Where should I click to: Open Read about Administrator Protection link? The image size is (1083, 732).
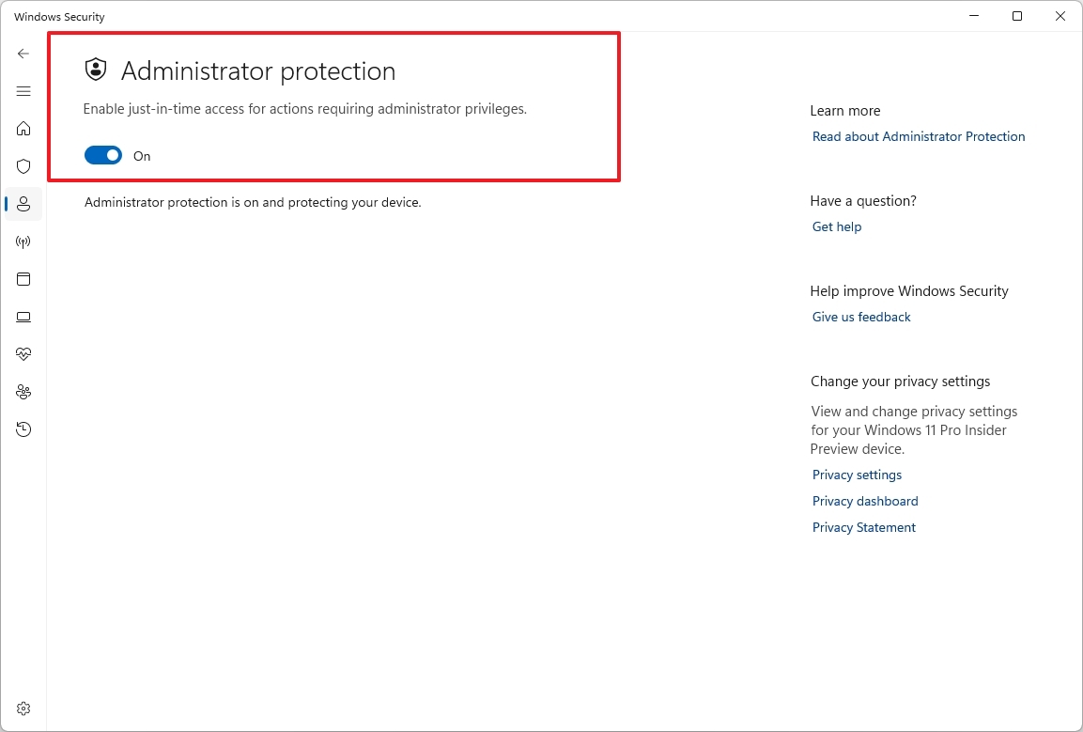pos(918,136)
